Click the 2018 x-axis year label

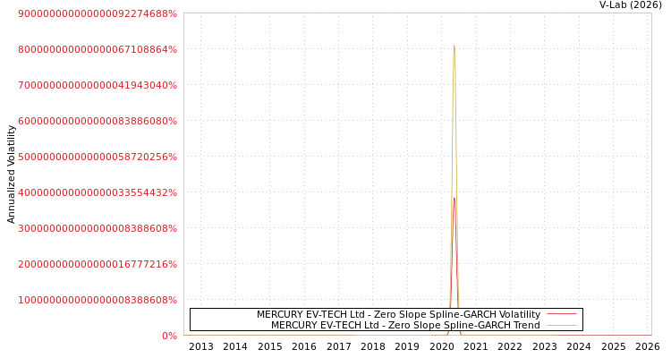[x=373, y=346]
